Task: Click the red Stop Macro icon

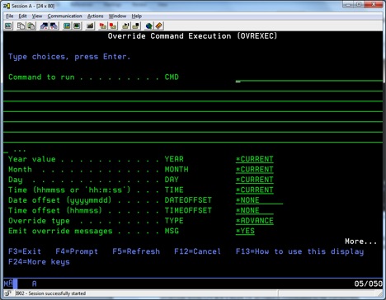Action: click(x=113, y=26)
